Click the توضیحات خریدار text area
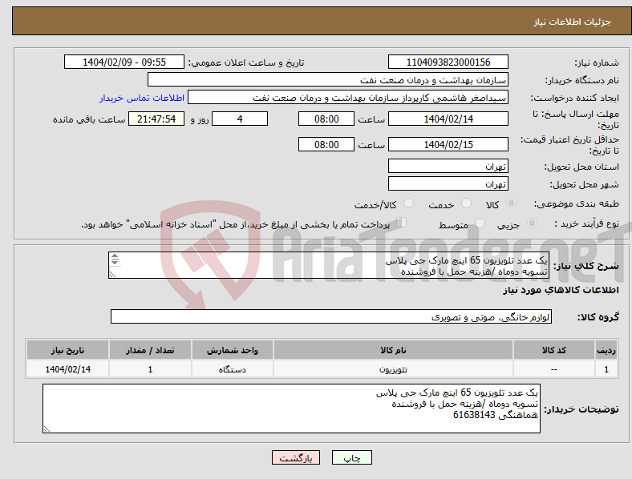Screen dimensions: 632x479 tap(291, 409)
